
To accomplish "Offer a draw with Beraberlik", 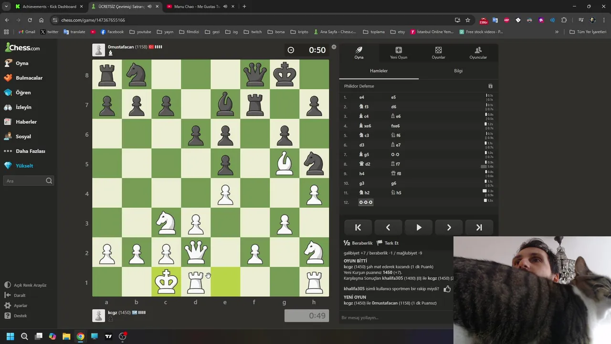I will coord(358,243).
